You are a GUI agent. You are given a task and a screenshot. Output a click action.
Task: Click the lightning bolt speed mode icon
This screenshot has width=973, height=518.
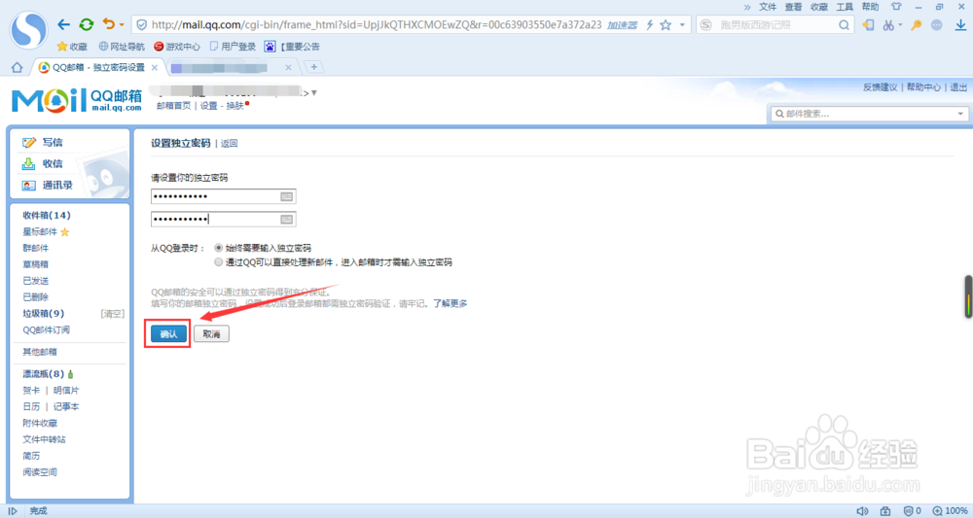coord(650,25)
